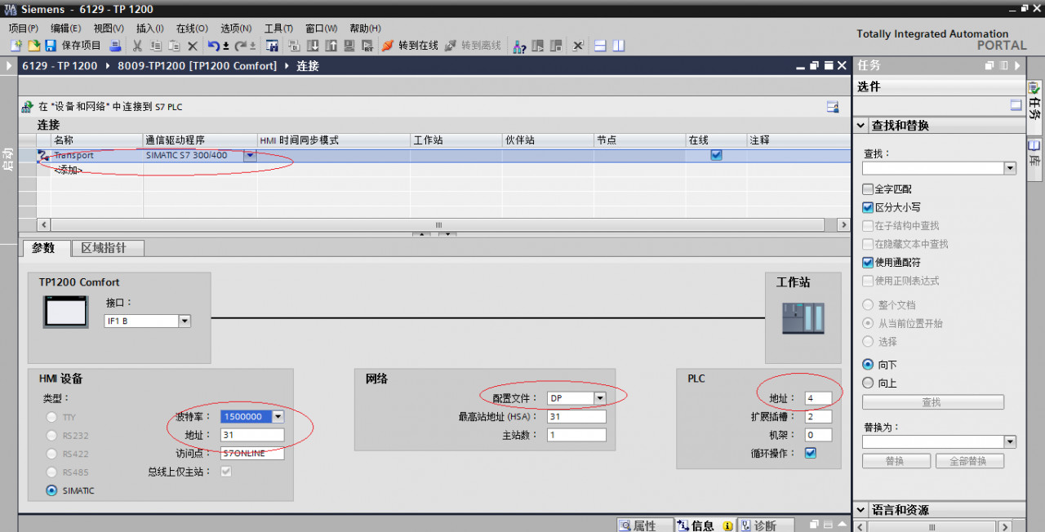Open the 替换为 replace-with dropdown
The width and height of the screenshot is (1045, 532).
point(1010,441)
